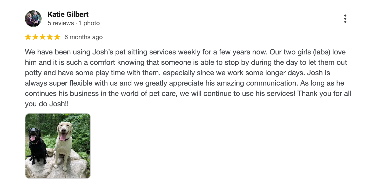Click the phrase 'Thank you for all'

[x=324, y=94]
